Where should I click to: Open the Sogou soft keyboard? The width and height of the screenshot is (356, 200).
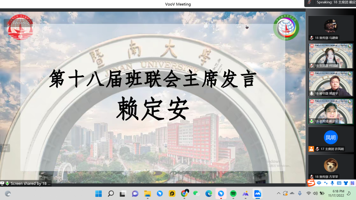[339, 183]
